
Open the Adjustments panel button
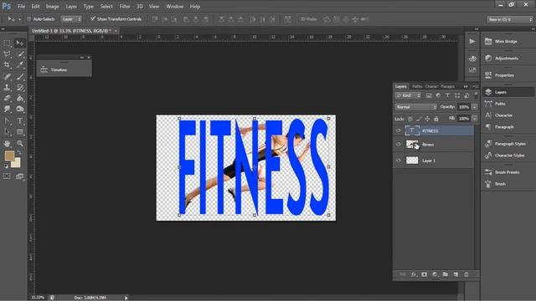506,59
